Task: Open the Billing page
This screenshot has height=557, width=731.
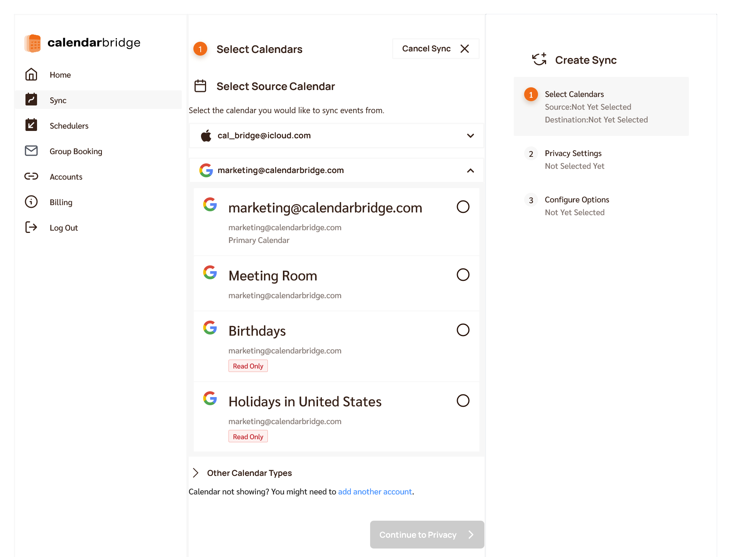Action: (98, 202)
